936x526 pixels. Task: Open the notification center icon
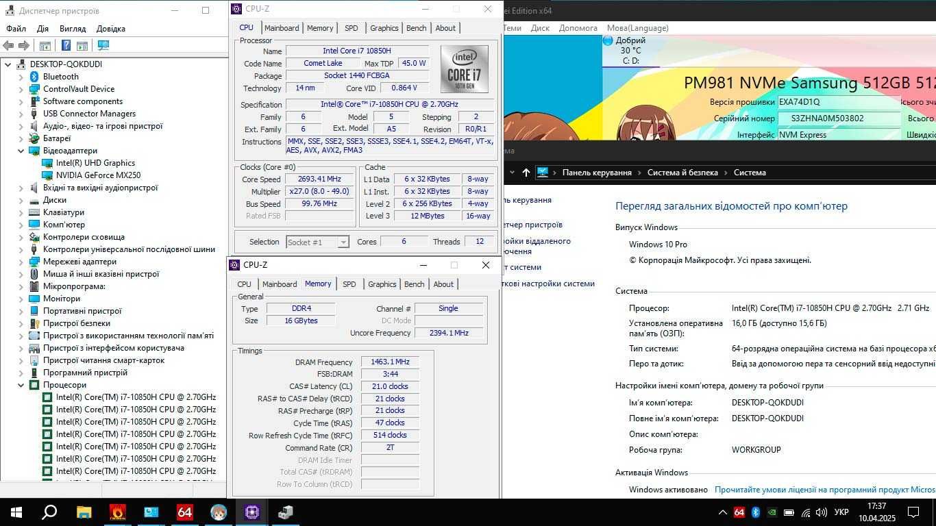click(x=913, y=512)
